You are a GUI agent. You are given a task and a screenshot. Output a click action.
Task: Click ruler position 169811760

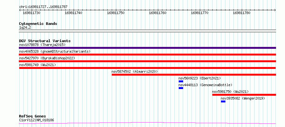point(158,13)
